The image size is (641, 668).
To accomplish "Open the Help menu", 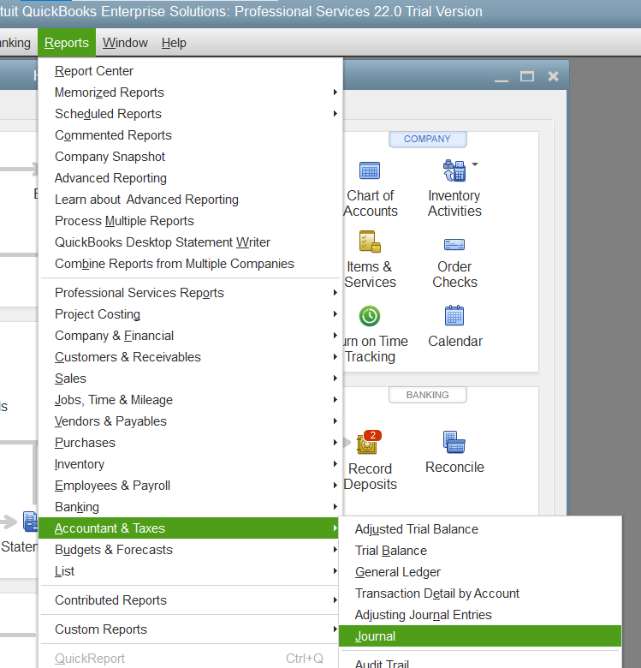I will [174, 43].
